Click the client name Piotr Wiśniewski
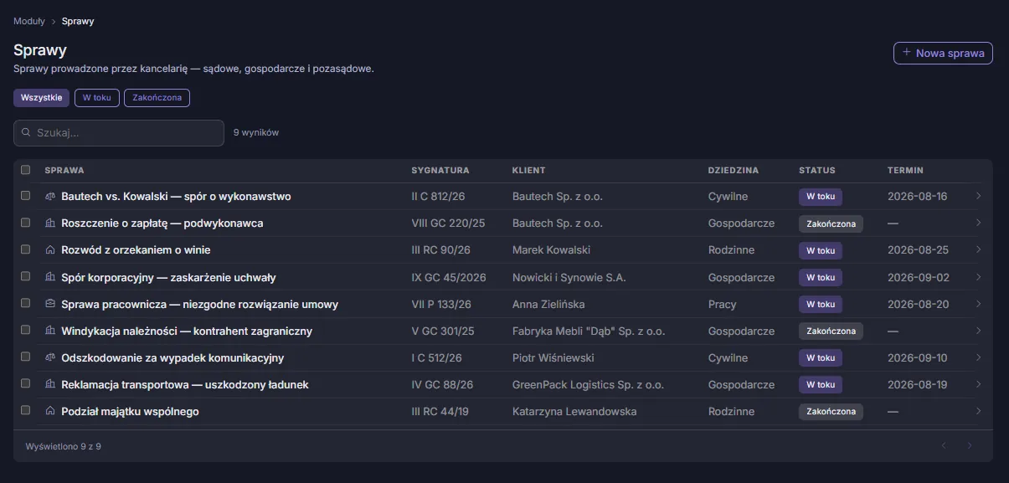Viewport: 1009px width, 483px height. pyautogui.click(x=553, y=357)
